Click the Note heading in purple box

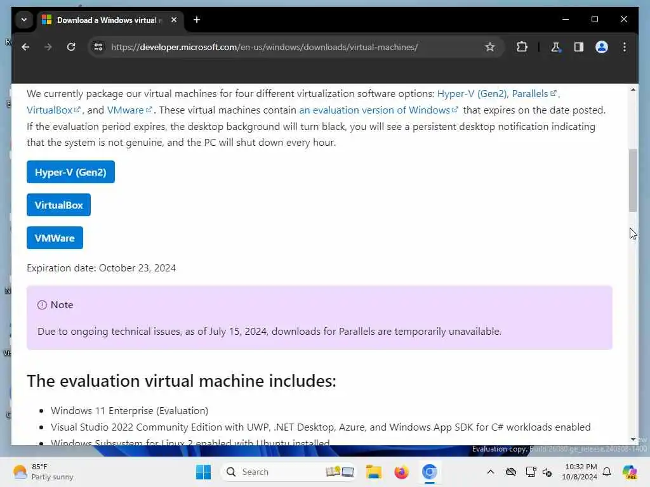[x=62, y=305]
